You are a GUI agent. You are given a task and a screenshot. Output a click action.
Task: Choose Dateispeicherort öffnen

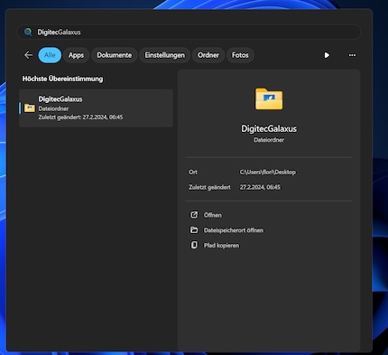[x=234, y=230]
